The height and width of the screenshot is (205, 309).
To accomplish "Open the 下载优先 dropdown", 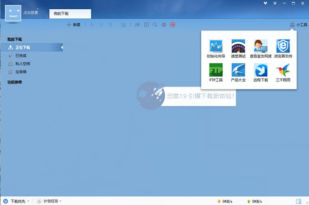I will pos(16,201).
